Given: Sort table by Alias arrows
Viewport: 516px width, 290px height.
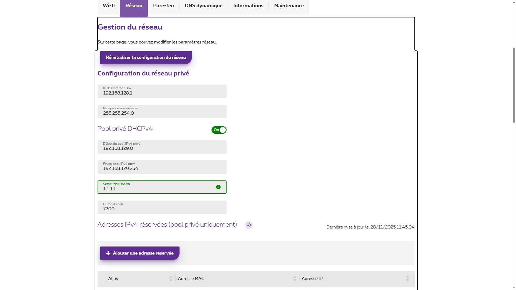Looking at the screenshot, I should click(x=171, y=279).
